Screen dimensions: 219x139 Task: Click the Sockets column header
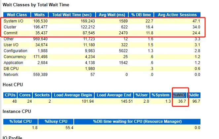coord(42,95)
